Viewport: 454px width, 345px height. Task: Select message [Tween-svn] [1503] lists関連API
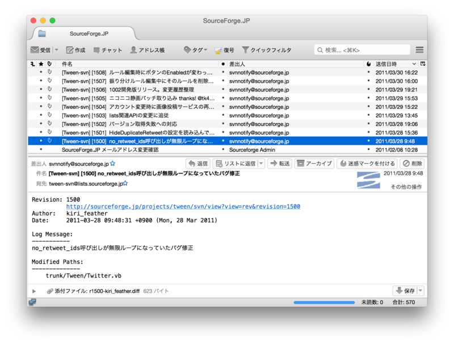coord(227,116)
